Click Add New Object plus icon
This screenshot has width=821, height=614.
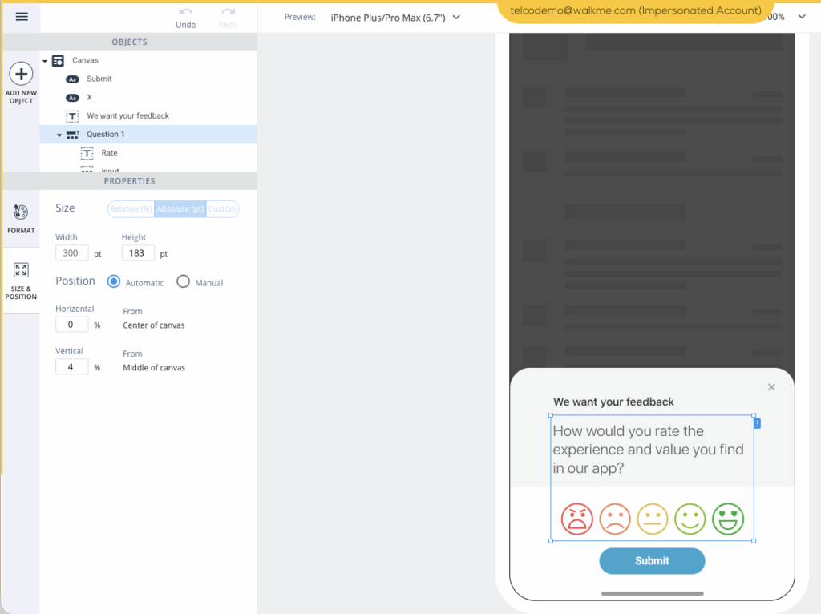coord(21,75)
